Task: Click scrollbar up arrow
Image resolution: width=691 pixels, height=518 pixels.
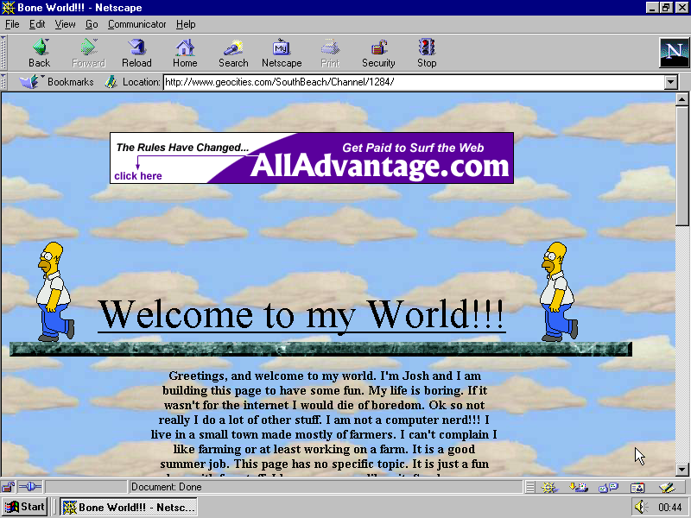Action: click(681, 99)
